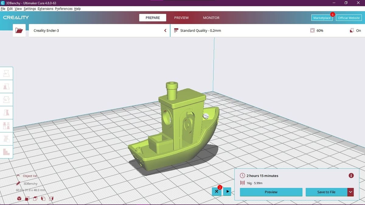Open the Extensions menu
The image size is (365, 205).
(x=45, y=9)
